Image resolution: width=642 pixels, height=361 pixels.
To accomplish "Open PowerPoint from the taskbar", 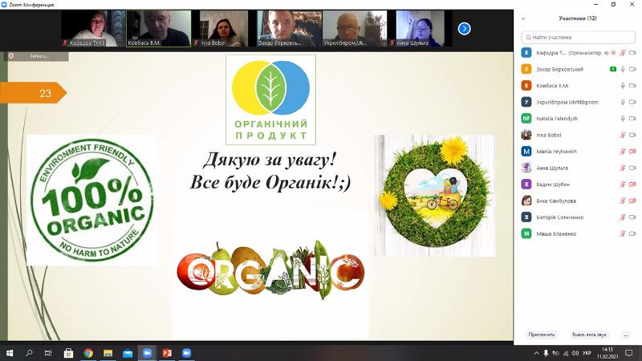I will pyautogui.click(x=167, y=353).
